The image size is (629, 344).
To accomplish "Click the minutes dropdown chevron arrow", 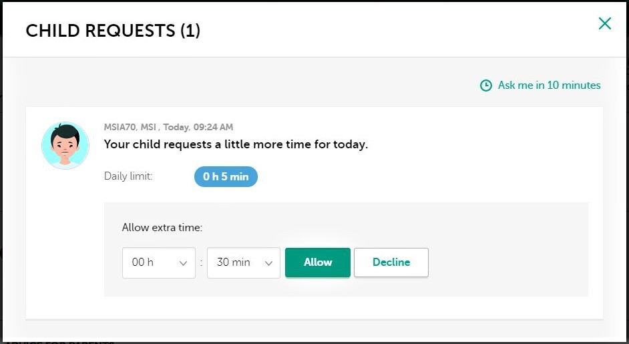I will click(x=268, y=263).
